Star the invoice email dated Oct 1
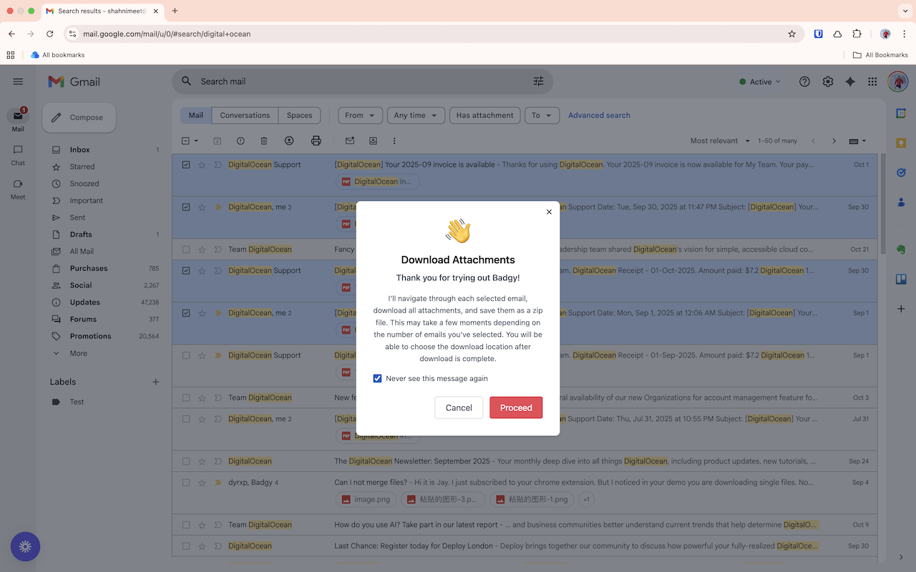916x572 pixels. 202,164
